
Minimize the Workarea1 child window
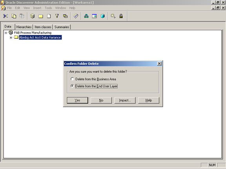click(213, 8)
